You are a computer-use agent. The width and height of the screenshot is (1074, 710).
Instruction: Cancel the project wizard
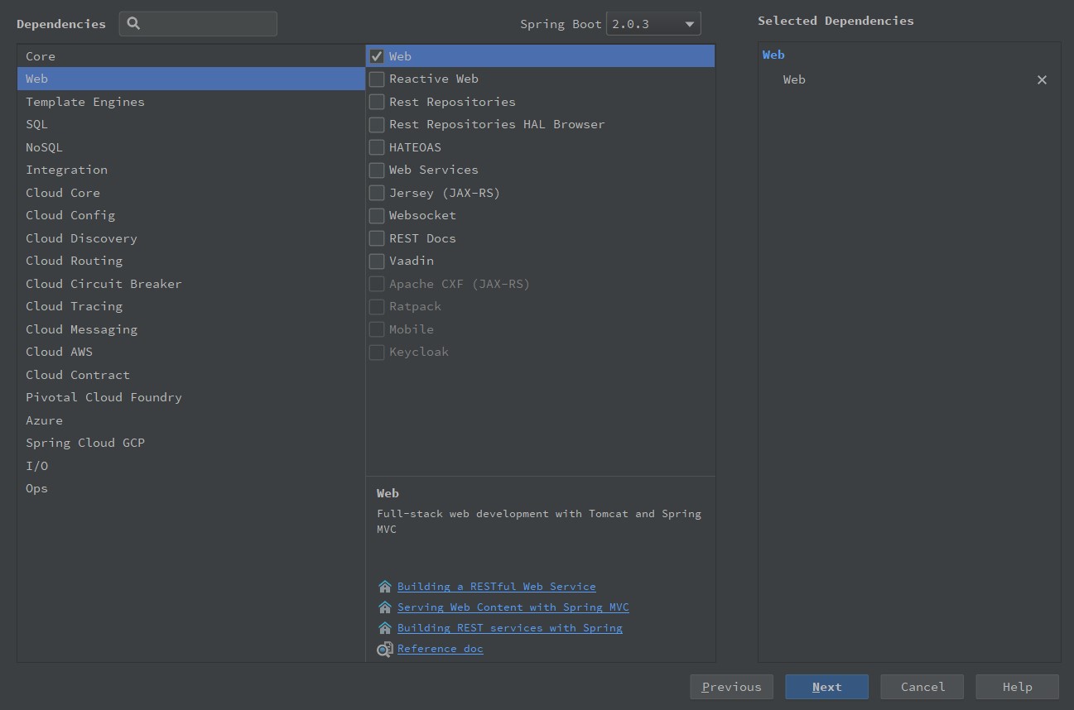[922, 687]
